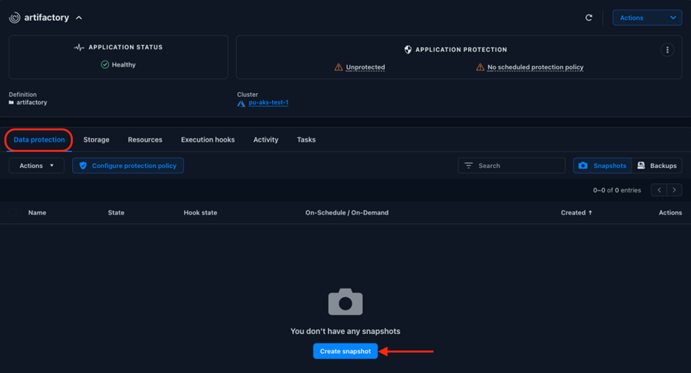691x373 pixels.
Task: Click the Created sort arrow icon
Action: click(590, 213)
